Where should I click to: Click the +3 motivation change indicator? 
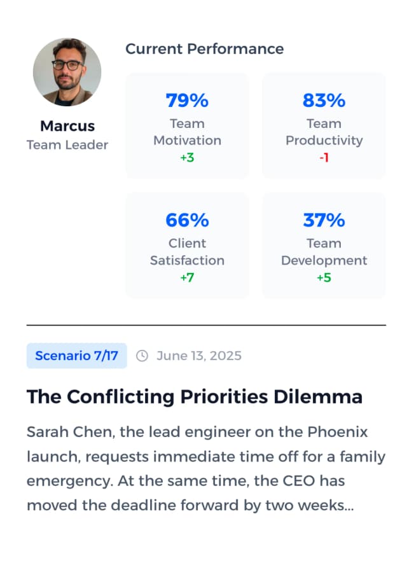point(187,158)
